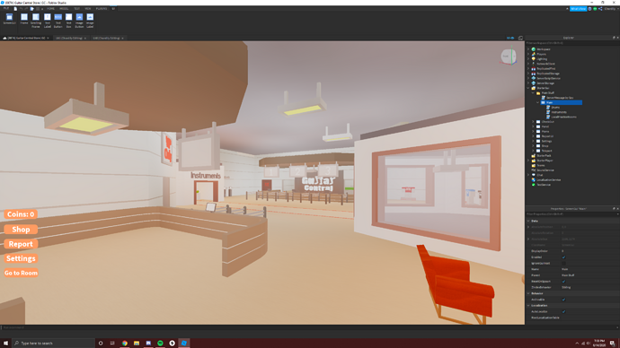Viewport: 620px width, 348px height.
Task: Insert a Scrolling Frame element
Action: pyautogui.click(x=36, y=20)
